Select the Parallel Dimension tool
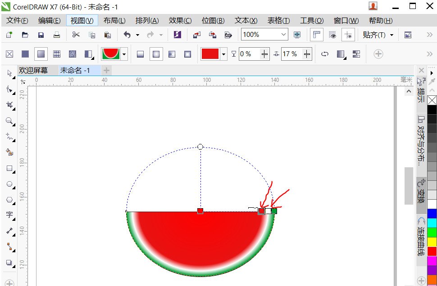The image size is (437, 286). click(x=9, y=231)
